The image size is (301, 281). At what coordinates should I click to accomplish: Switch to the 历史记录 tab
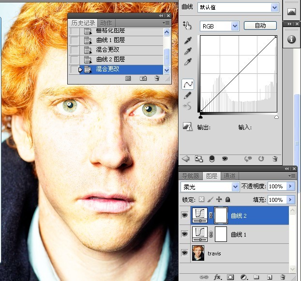pos(83,23)
